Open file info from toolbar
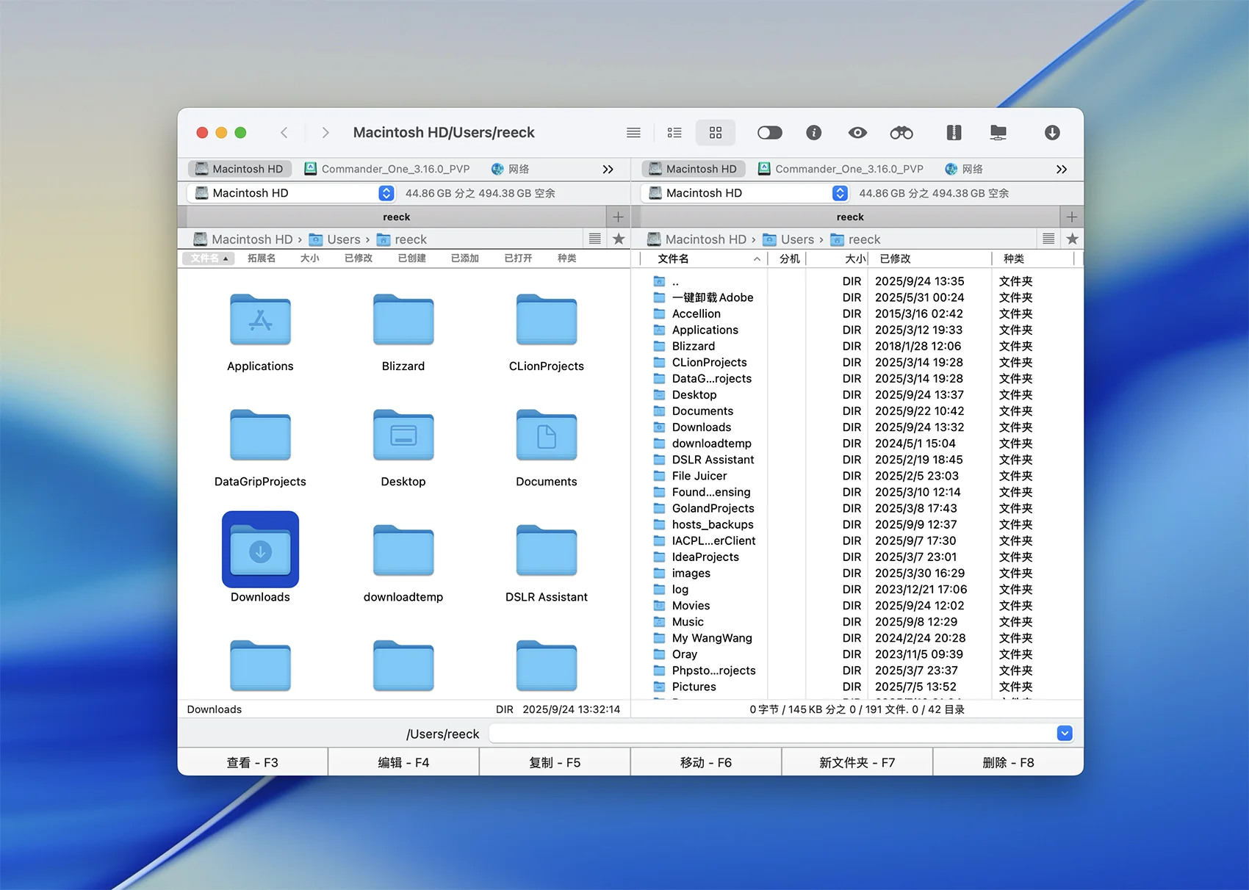Viewport: 1249px width, 890px height. click(813, 133)
